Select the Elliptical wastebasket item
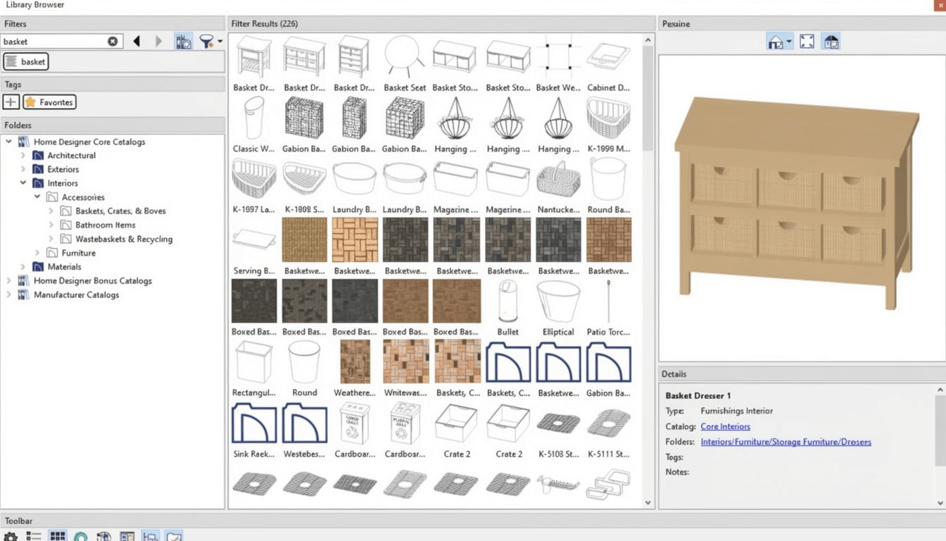946x541 pixels. coord(558,308)
